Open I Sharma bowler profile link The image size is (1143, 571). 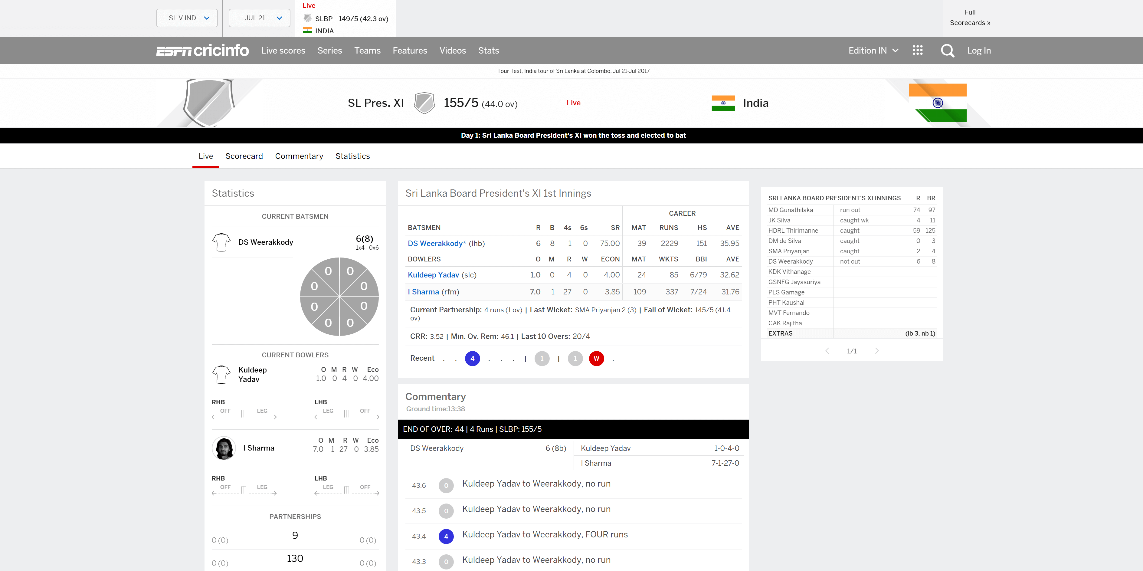pos(423,292)
